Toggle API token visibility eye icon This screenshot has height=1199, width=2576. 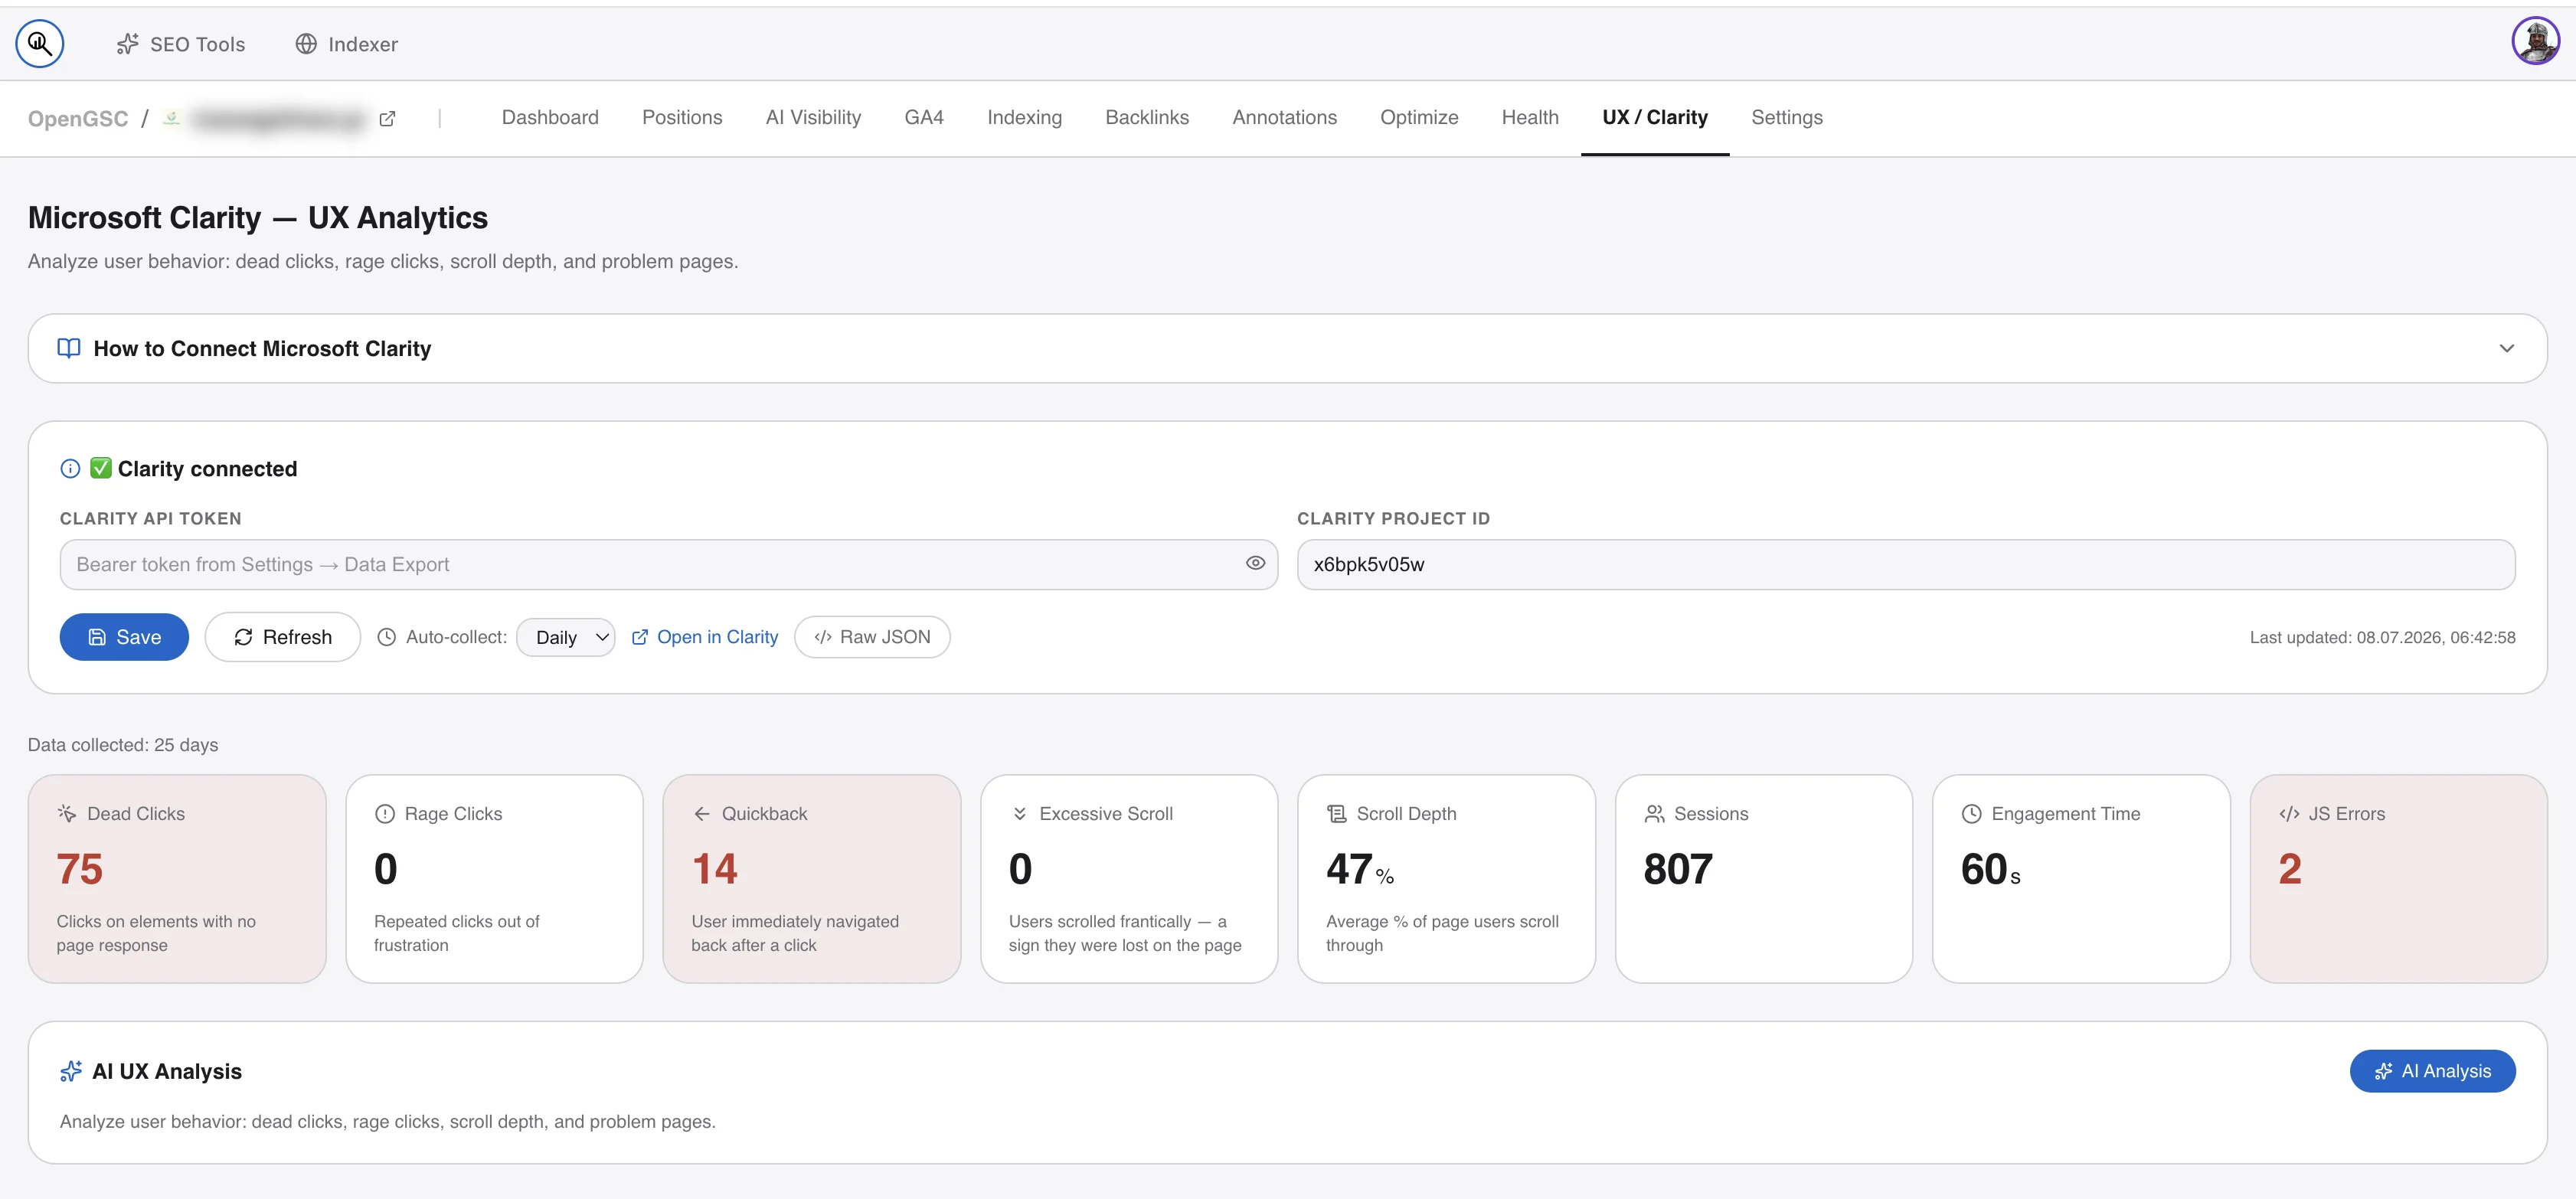tap(1255, 563)
